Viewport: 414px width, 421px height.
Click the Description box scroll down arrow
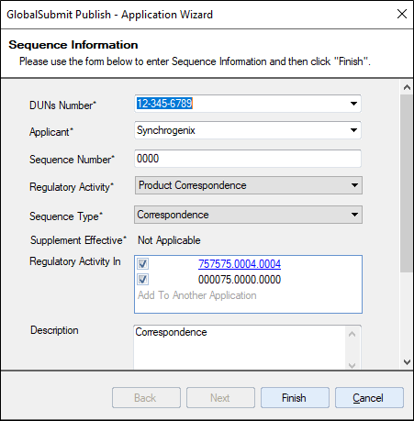(352, 365)
